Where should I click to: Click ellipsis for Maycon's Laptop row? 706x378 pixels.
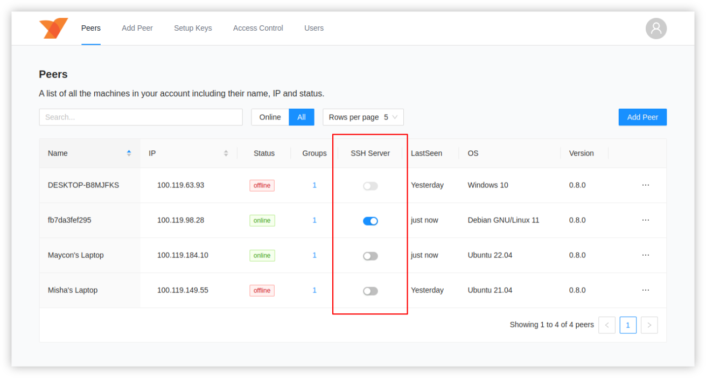pos(645,255)
